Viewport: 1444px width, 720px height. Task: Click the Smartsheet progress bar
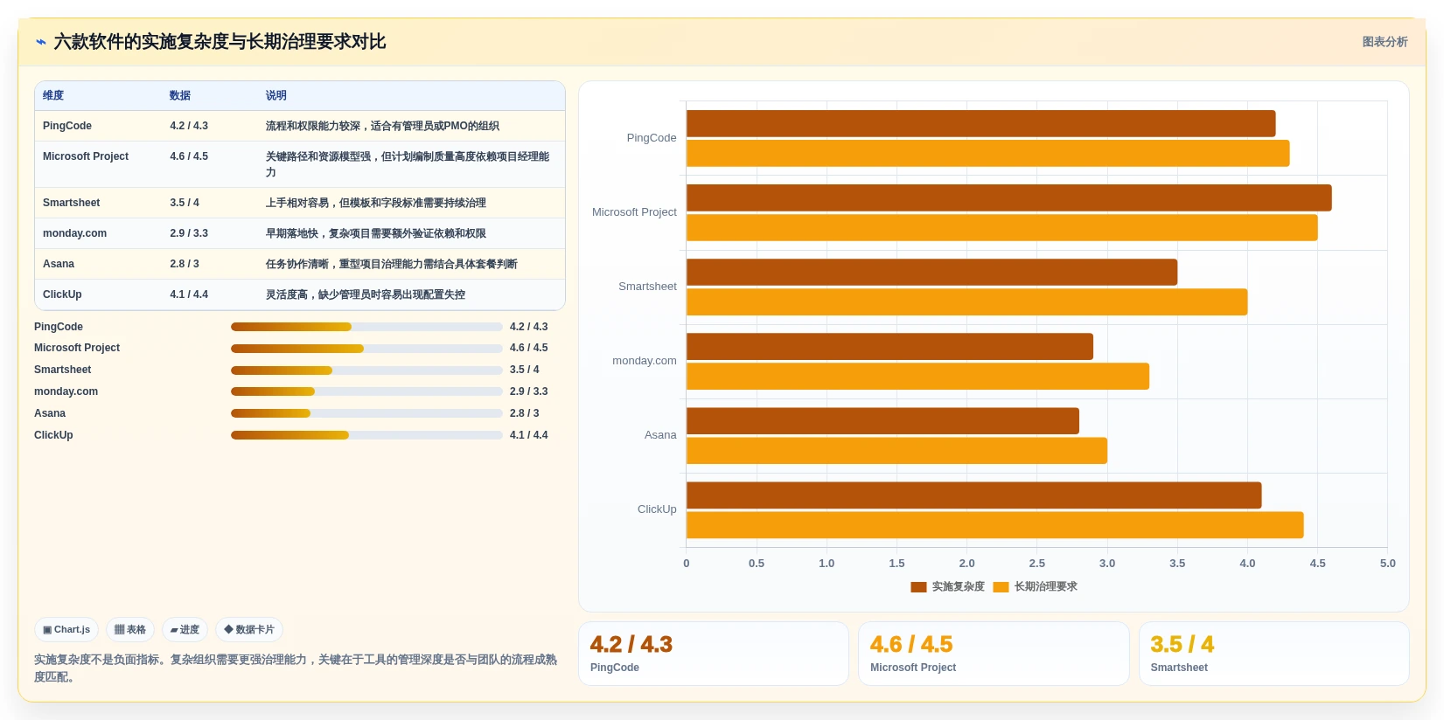coord(366,370)
